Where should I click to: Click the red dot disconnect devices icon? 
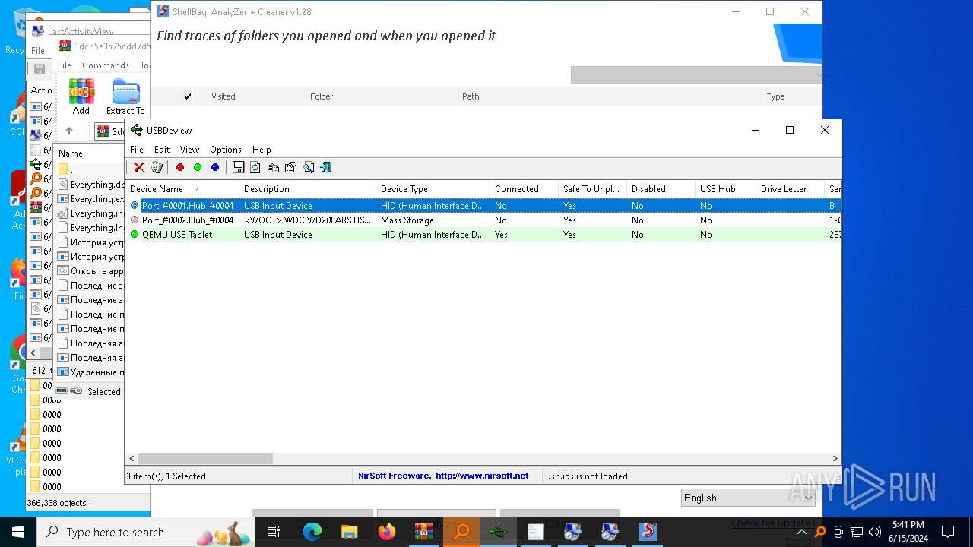[180, 167]
